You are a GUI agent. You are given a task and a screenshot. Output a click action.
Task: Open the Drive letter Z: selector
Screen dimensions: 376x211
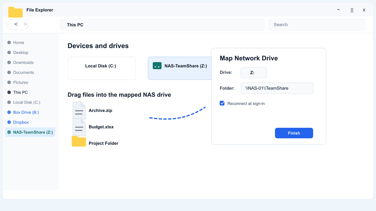(x=254, y=73)
